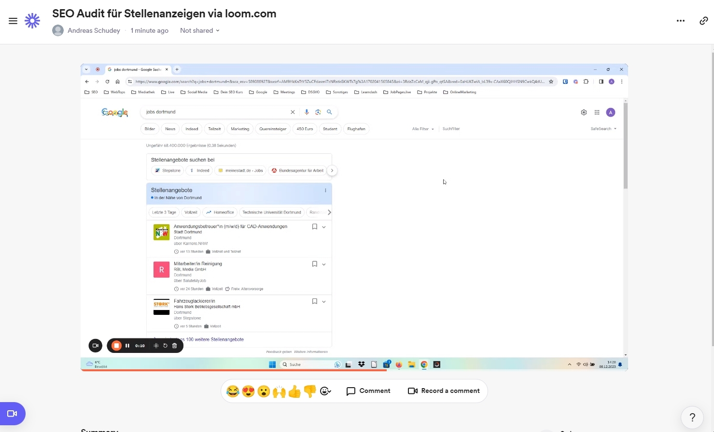The image size is (714, 432).
Task: Click the orange video progress bar
Action: 234,370
